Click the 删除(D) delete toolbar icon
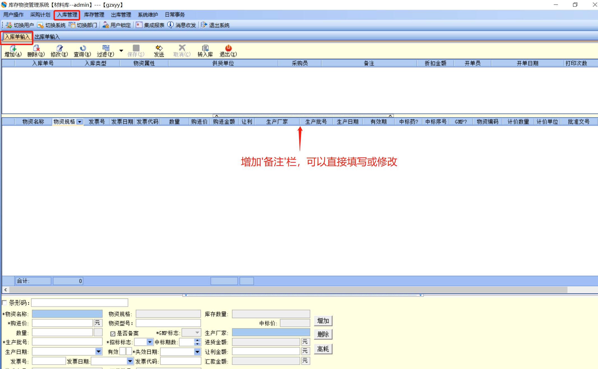Viewport: 598px width, 369px height. pos(36,51)
